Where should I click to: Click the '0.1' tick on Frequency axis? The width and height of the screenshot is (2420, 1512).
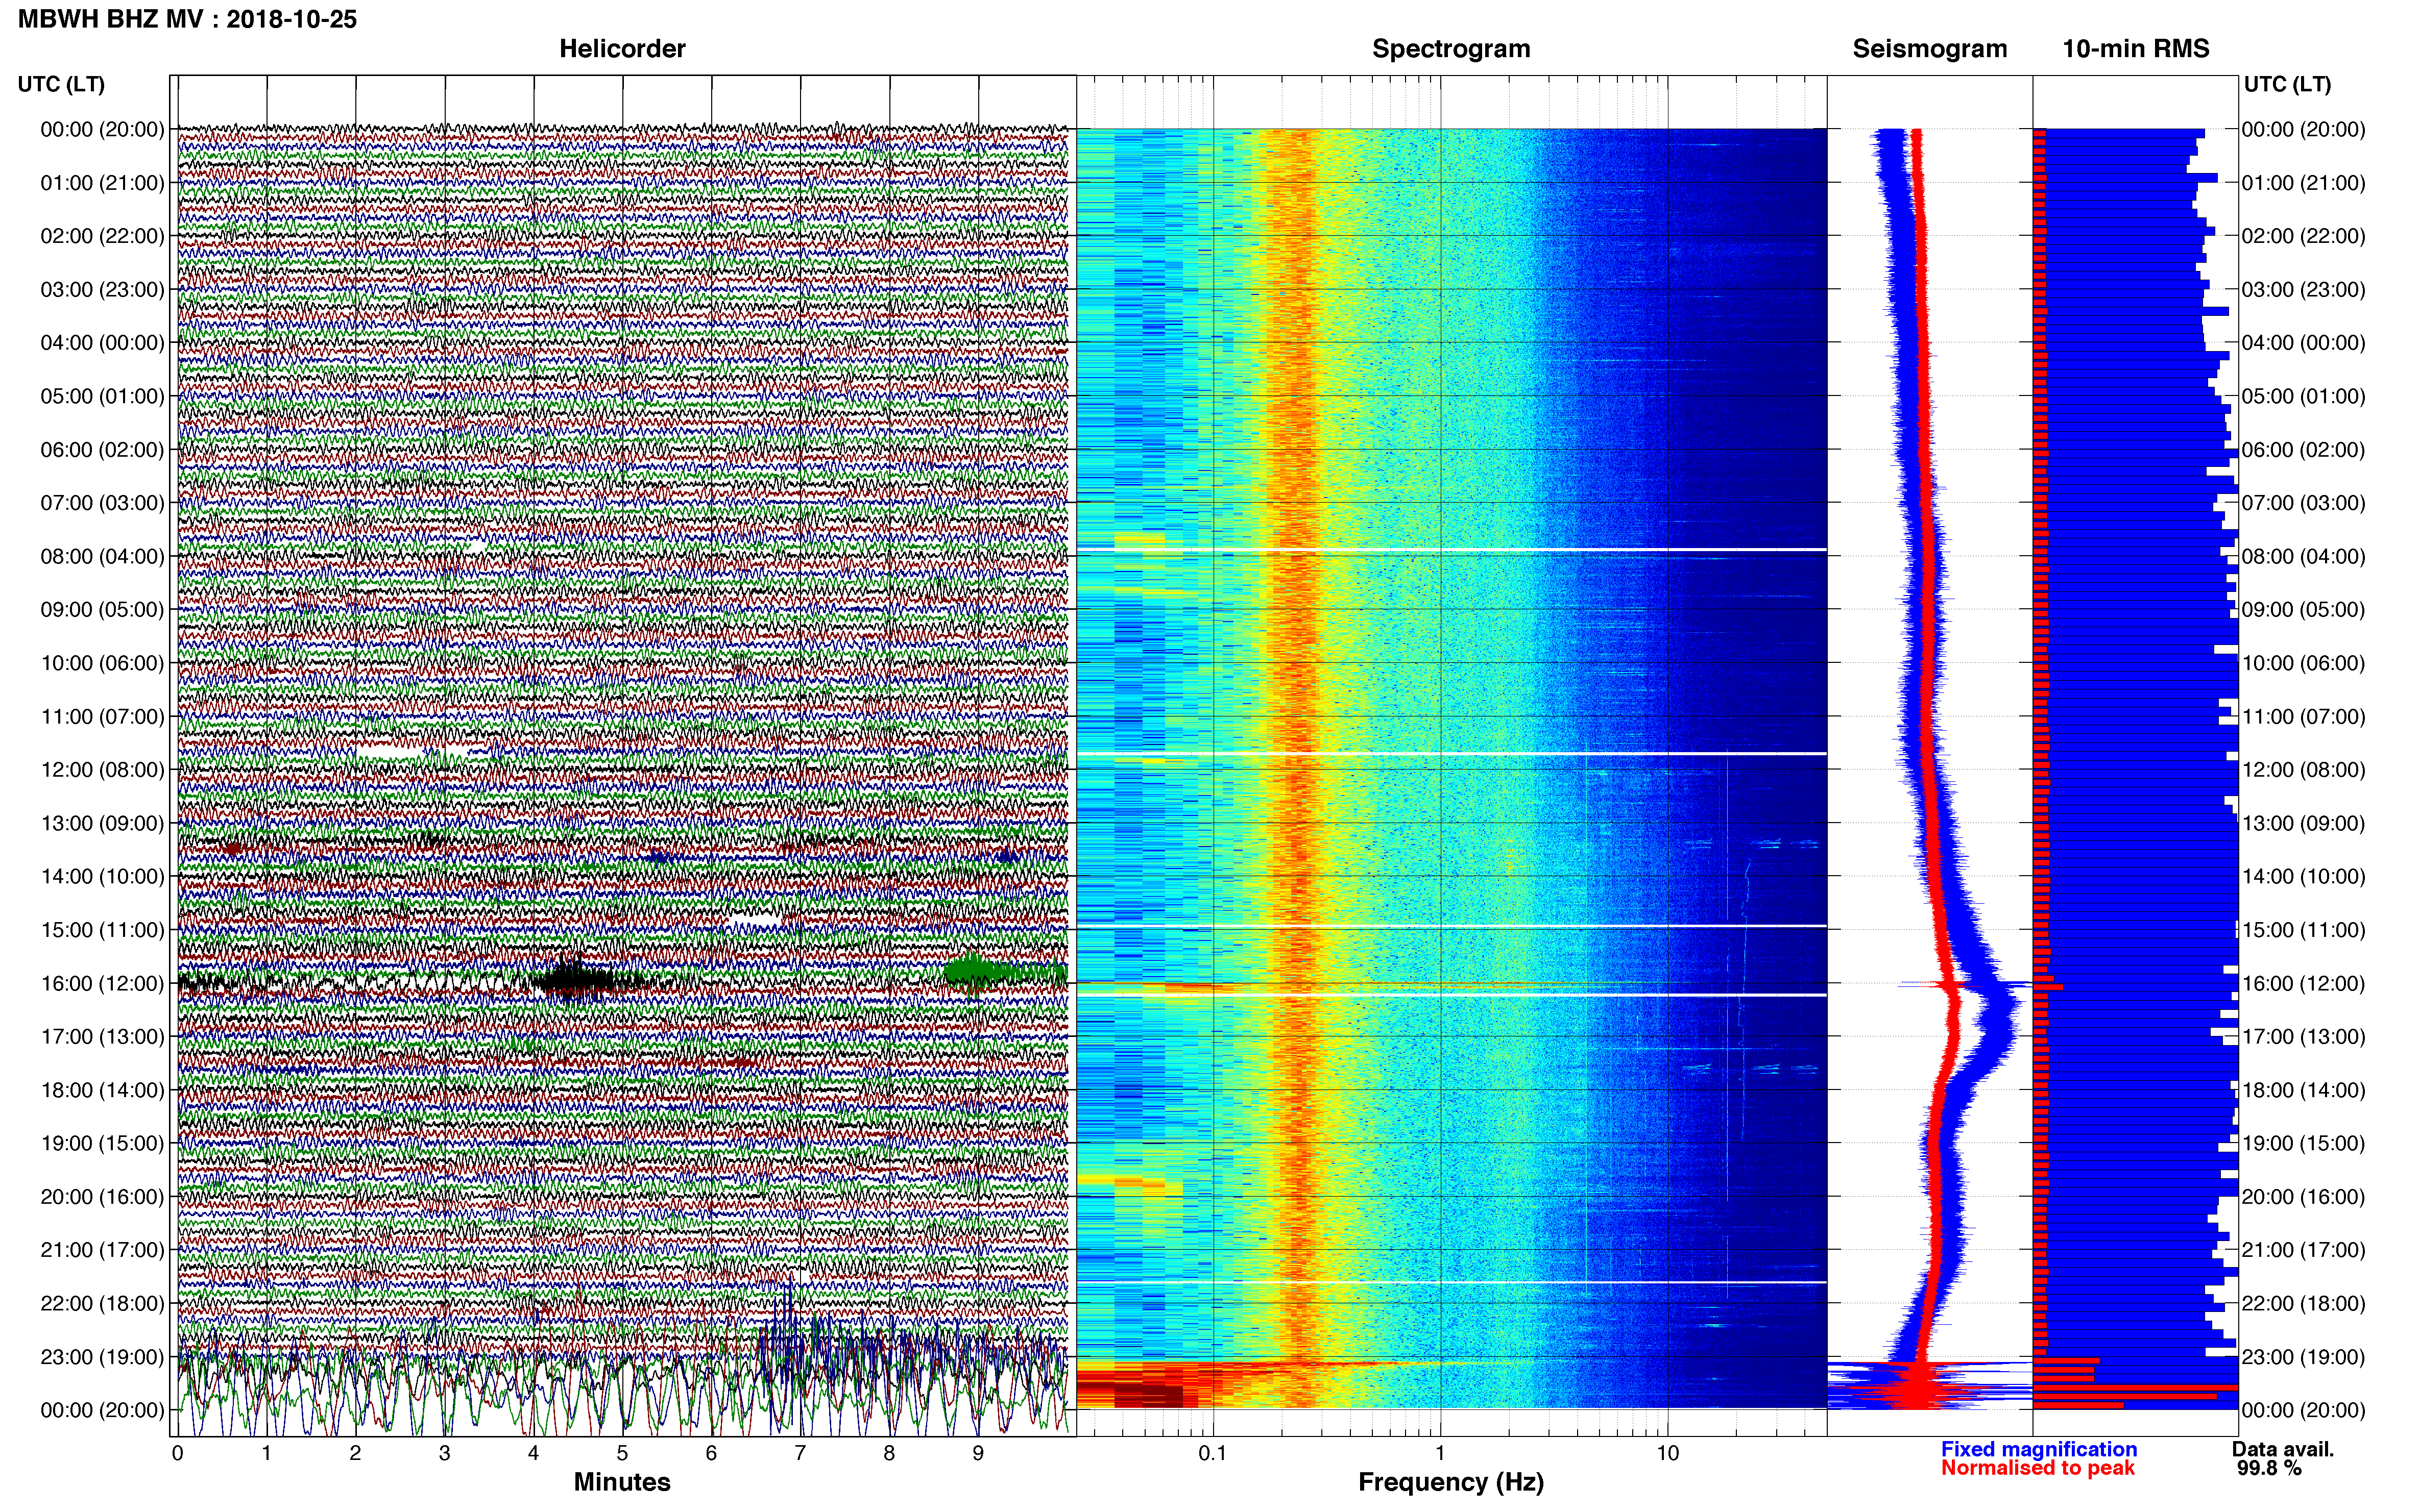click(x=1213, y=1453)
